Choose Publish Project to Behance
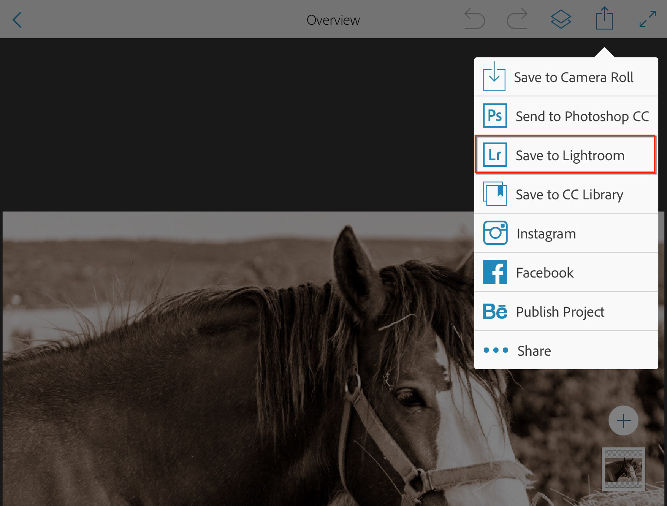667x506 pixels. pyautogui.click(x=566, y=311)
